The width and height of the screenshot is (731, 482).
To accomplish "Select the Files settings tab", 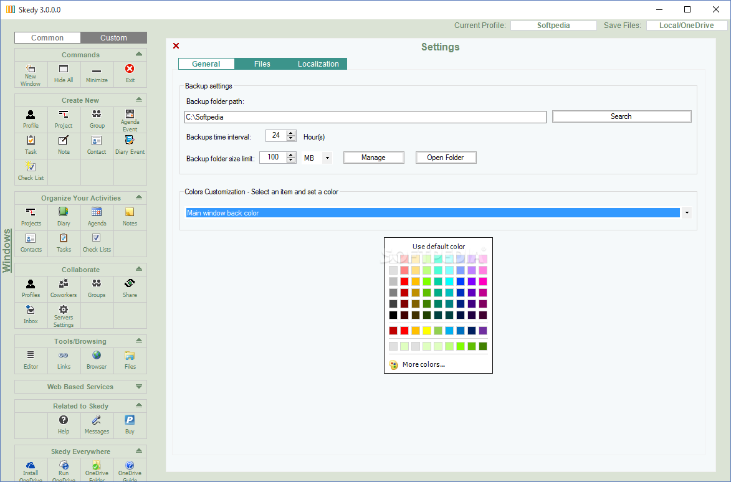I will (262, 64).
